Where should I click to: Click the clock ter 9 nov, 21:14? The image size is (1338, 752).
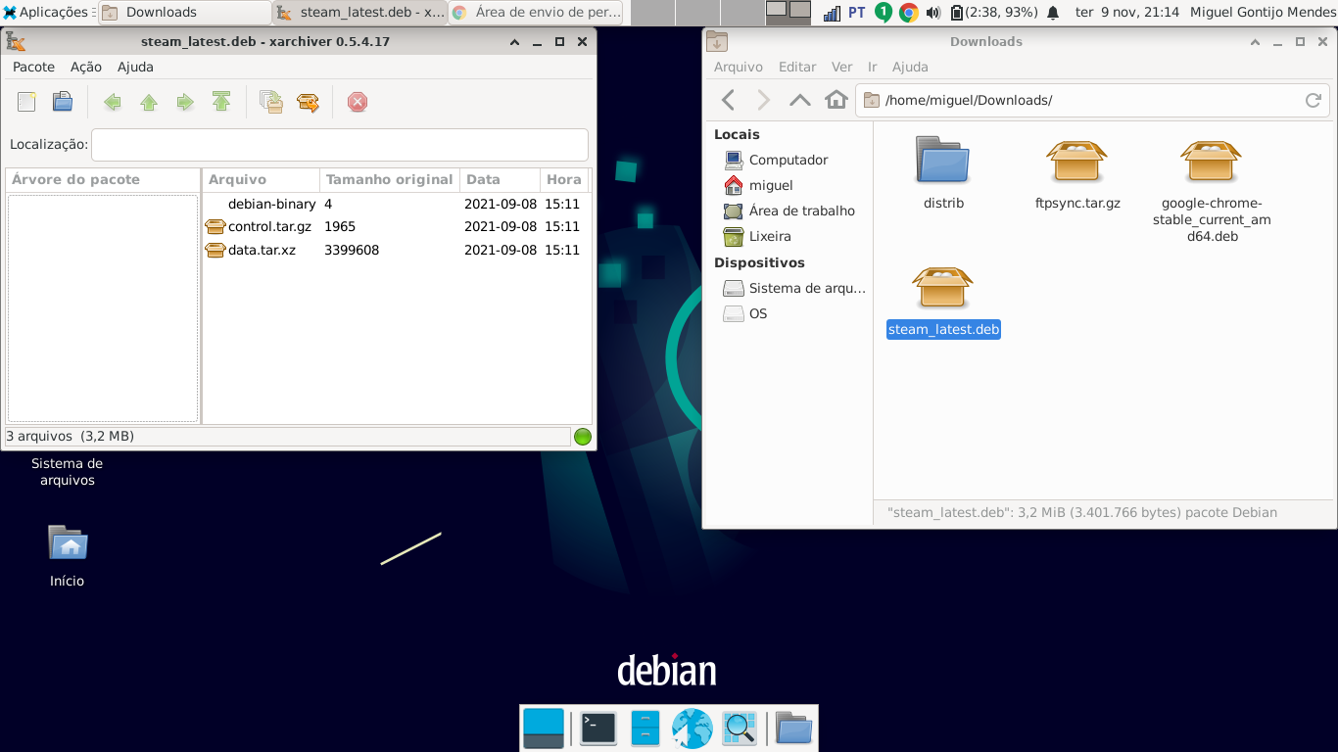click(x=1126, y=13)
